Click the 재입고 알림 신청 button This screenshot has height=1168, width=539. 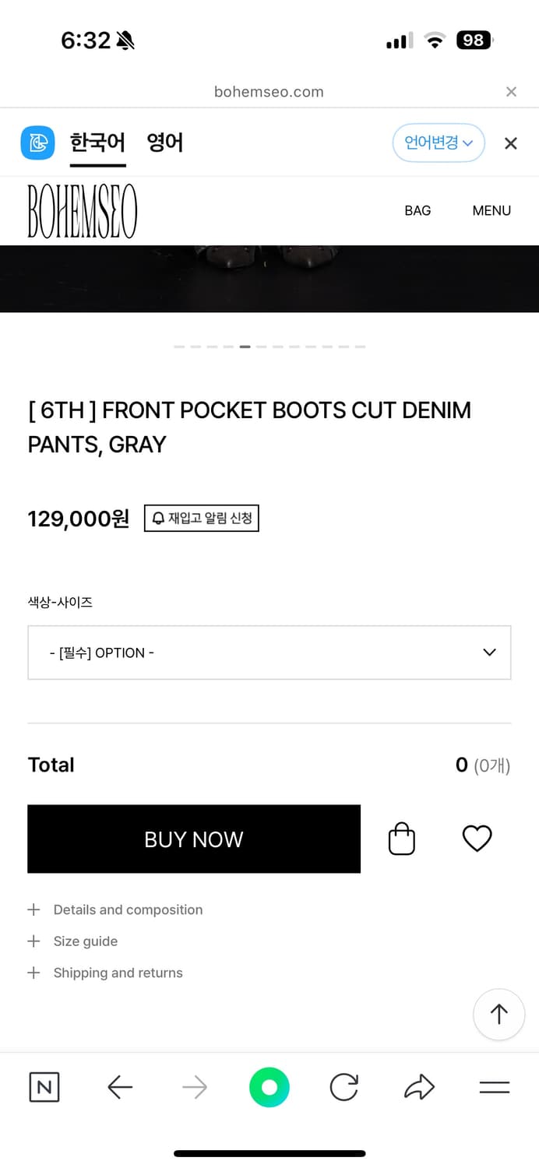(x=202, y=518)
